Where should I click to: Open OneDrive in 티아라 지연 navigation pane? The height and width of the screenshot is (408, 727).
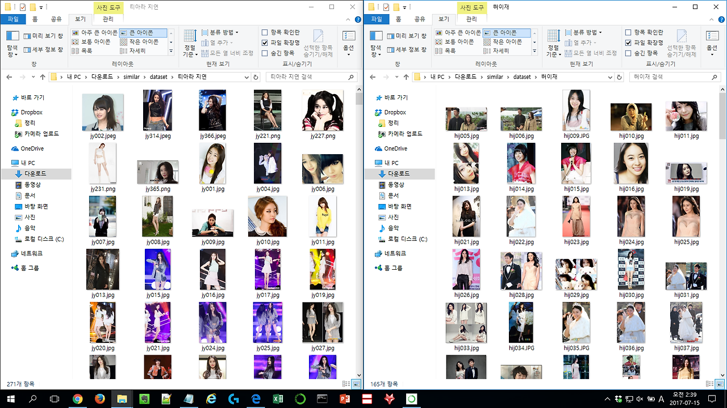[x=32, y=148]
